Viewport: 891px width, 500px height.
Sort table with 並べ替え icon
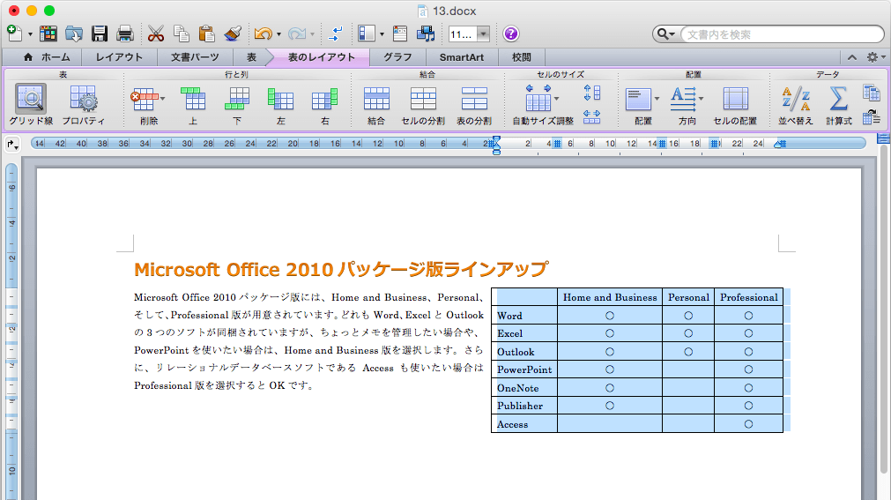click(796, 105)
